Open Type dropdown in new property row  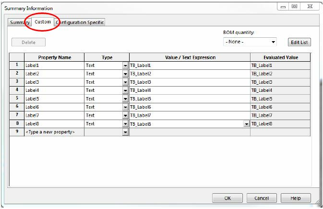pos(125,132)
